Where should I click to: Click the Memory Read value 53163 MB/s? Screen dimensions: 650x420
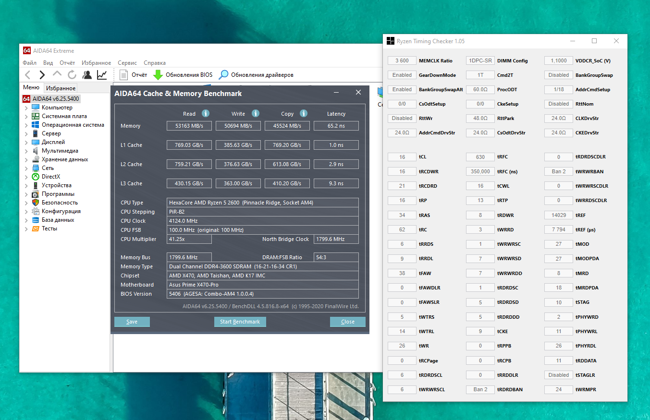click(189, 126)
